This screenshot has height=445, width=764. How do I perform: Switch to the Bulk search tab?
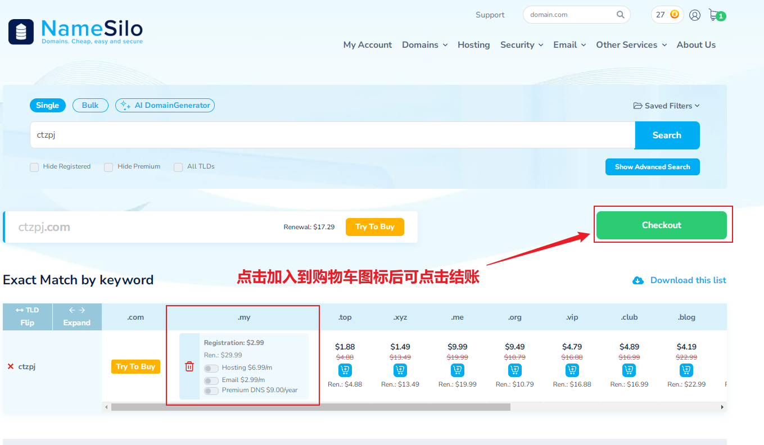[x=91, y=105]
